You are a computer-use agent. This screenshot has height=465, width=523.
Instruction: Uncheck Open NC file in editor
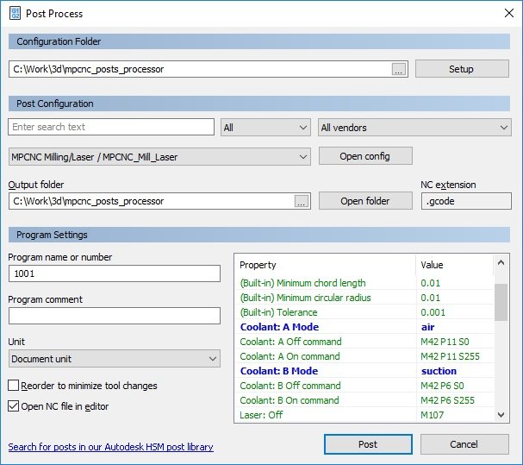14,406
